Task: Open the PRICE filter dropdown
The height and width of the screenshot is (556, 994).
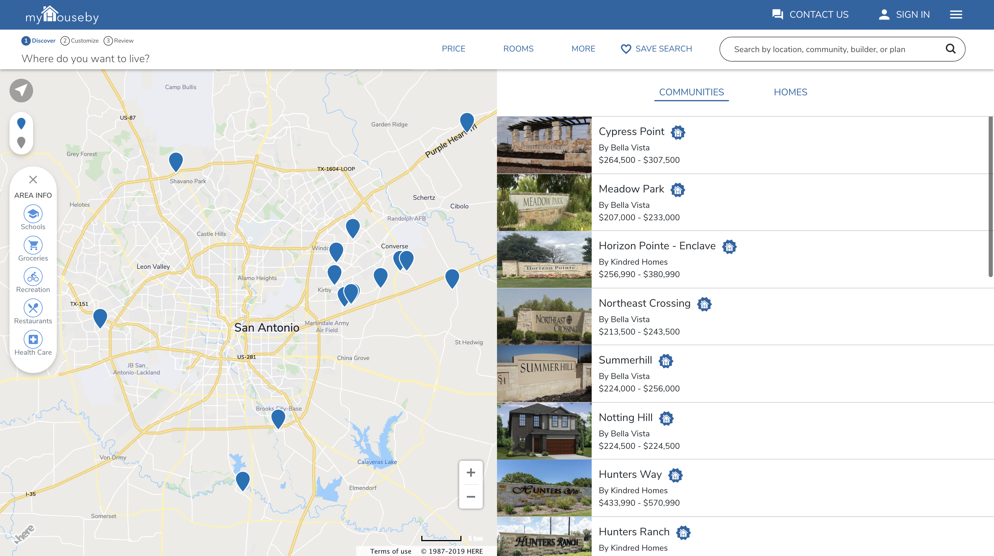Action: pos(454,49)
